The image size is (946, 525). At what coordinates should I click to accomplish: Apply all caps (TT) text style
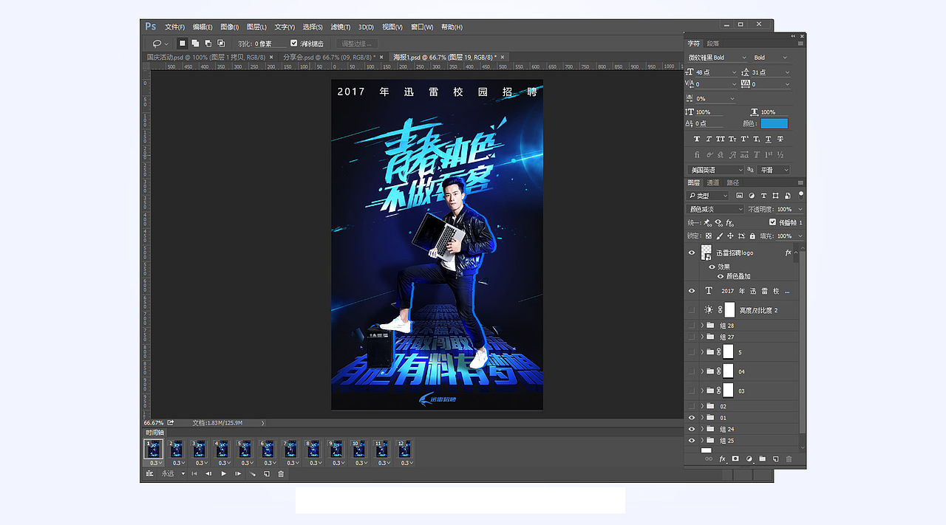721,139
